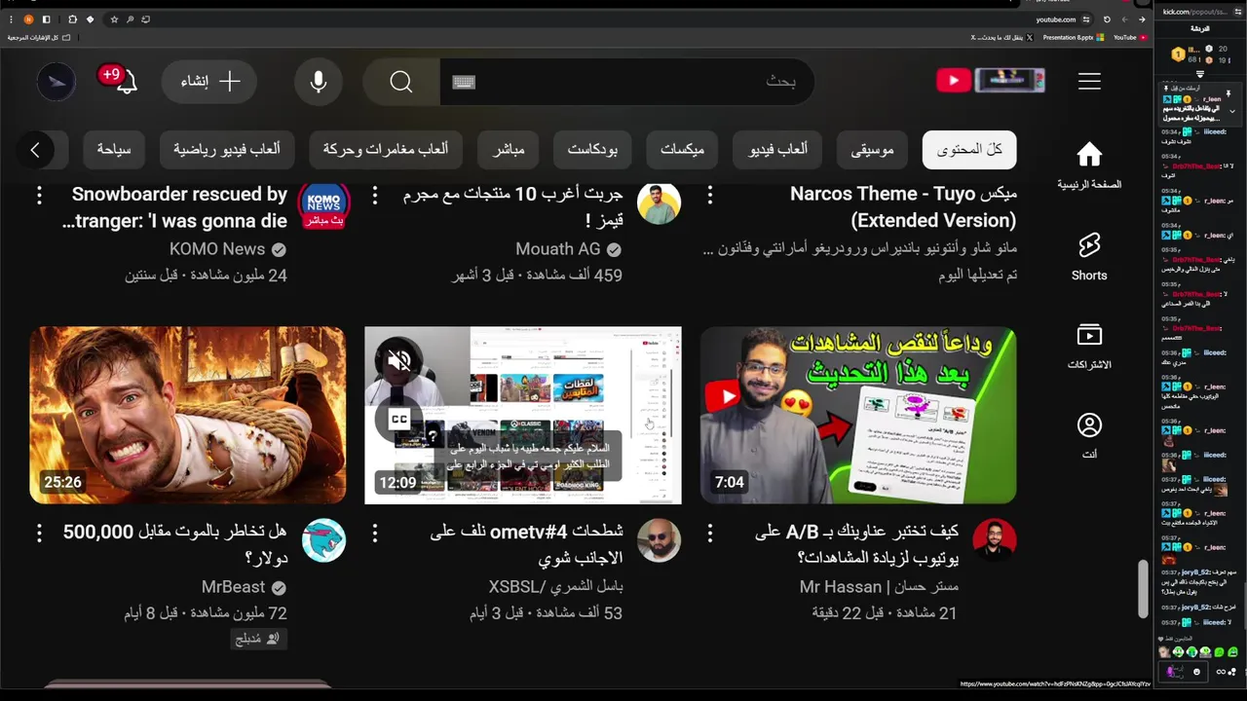Select the كل المحتوى chip
The height and width of the screenshot is (701, 1247).
pos(969,150)
